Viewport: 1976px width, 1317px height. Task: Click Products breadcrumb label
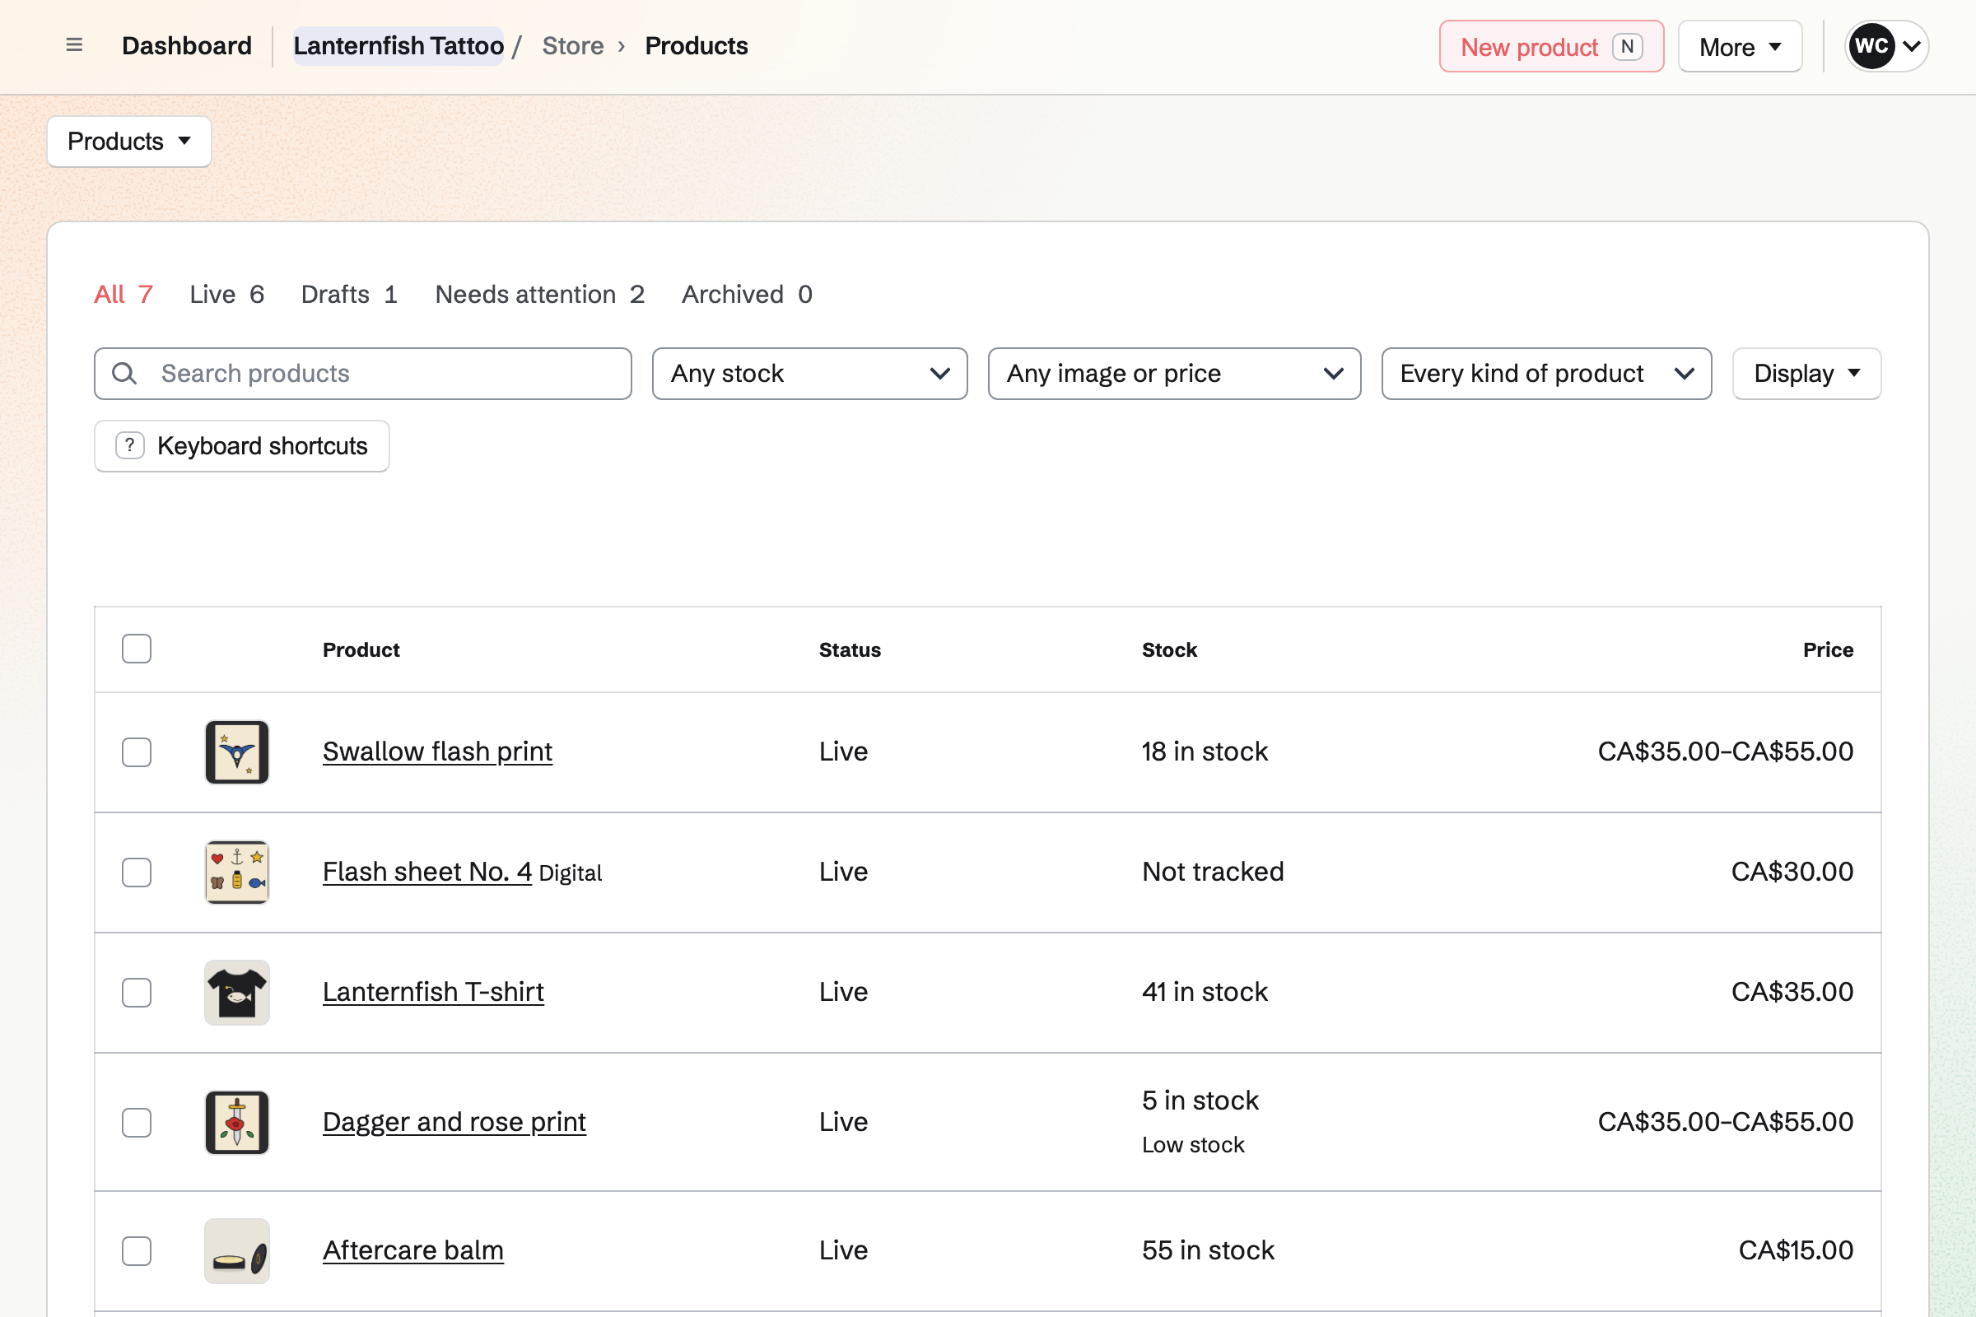[x=697, y=45]
